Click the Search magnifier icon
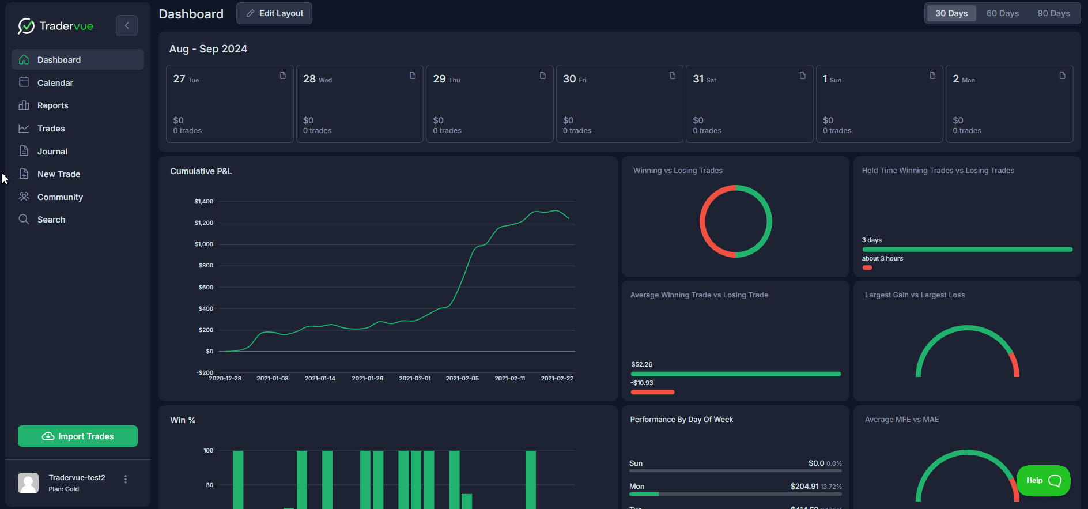 click(x=24, y=220)
